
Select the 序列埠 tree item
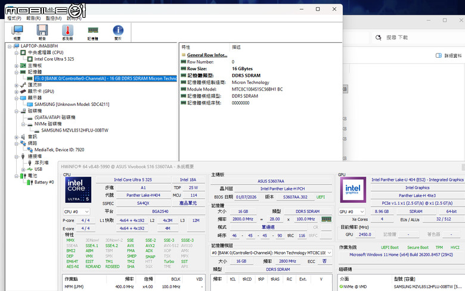coord(42,163)
